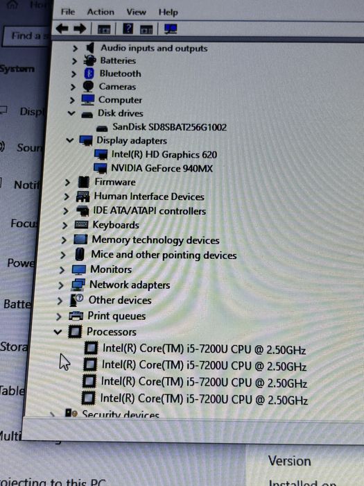The width and height of the screenshot is (364, 486).
Task: Open the Action menu
Action: tap(101, 12)
